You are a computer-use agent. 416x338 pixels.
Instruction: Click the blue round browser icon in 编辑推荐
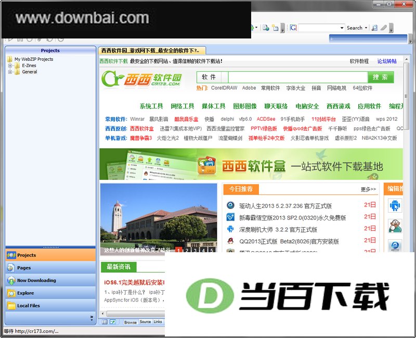395,245
